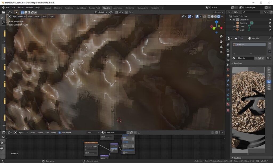273x163 pixels.
Task: Click the material name field in properties
Action: coord(245,58)
